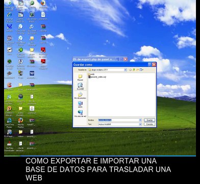Click the Cancelar button in the dialog
This screenshot has height=184, width=200.
pos(149,124)
